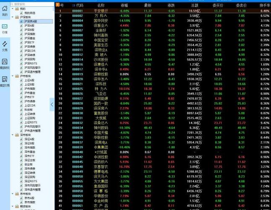Click the sheet icon next to 深证A股
Screen dimensions: 271x210
tap(21, 139)
